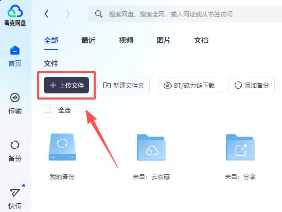Click the 添加备份 button
This screenshot has width=282, height=212.
(252, 85)
